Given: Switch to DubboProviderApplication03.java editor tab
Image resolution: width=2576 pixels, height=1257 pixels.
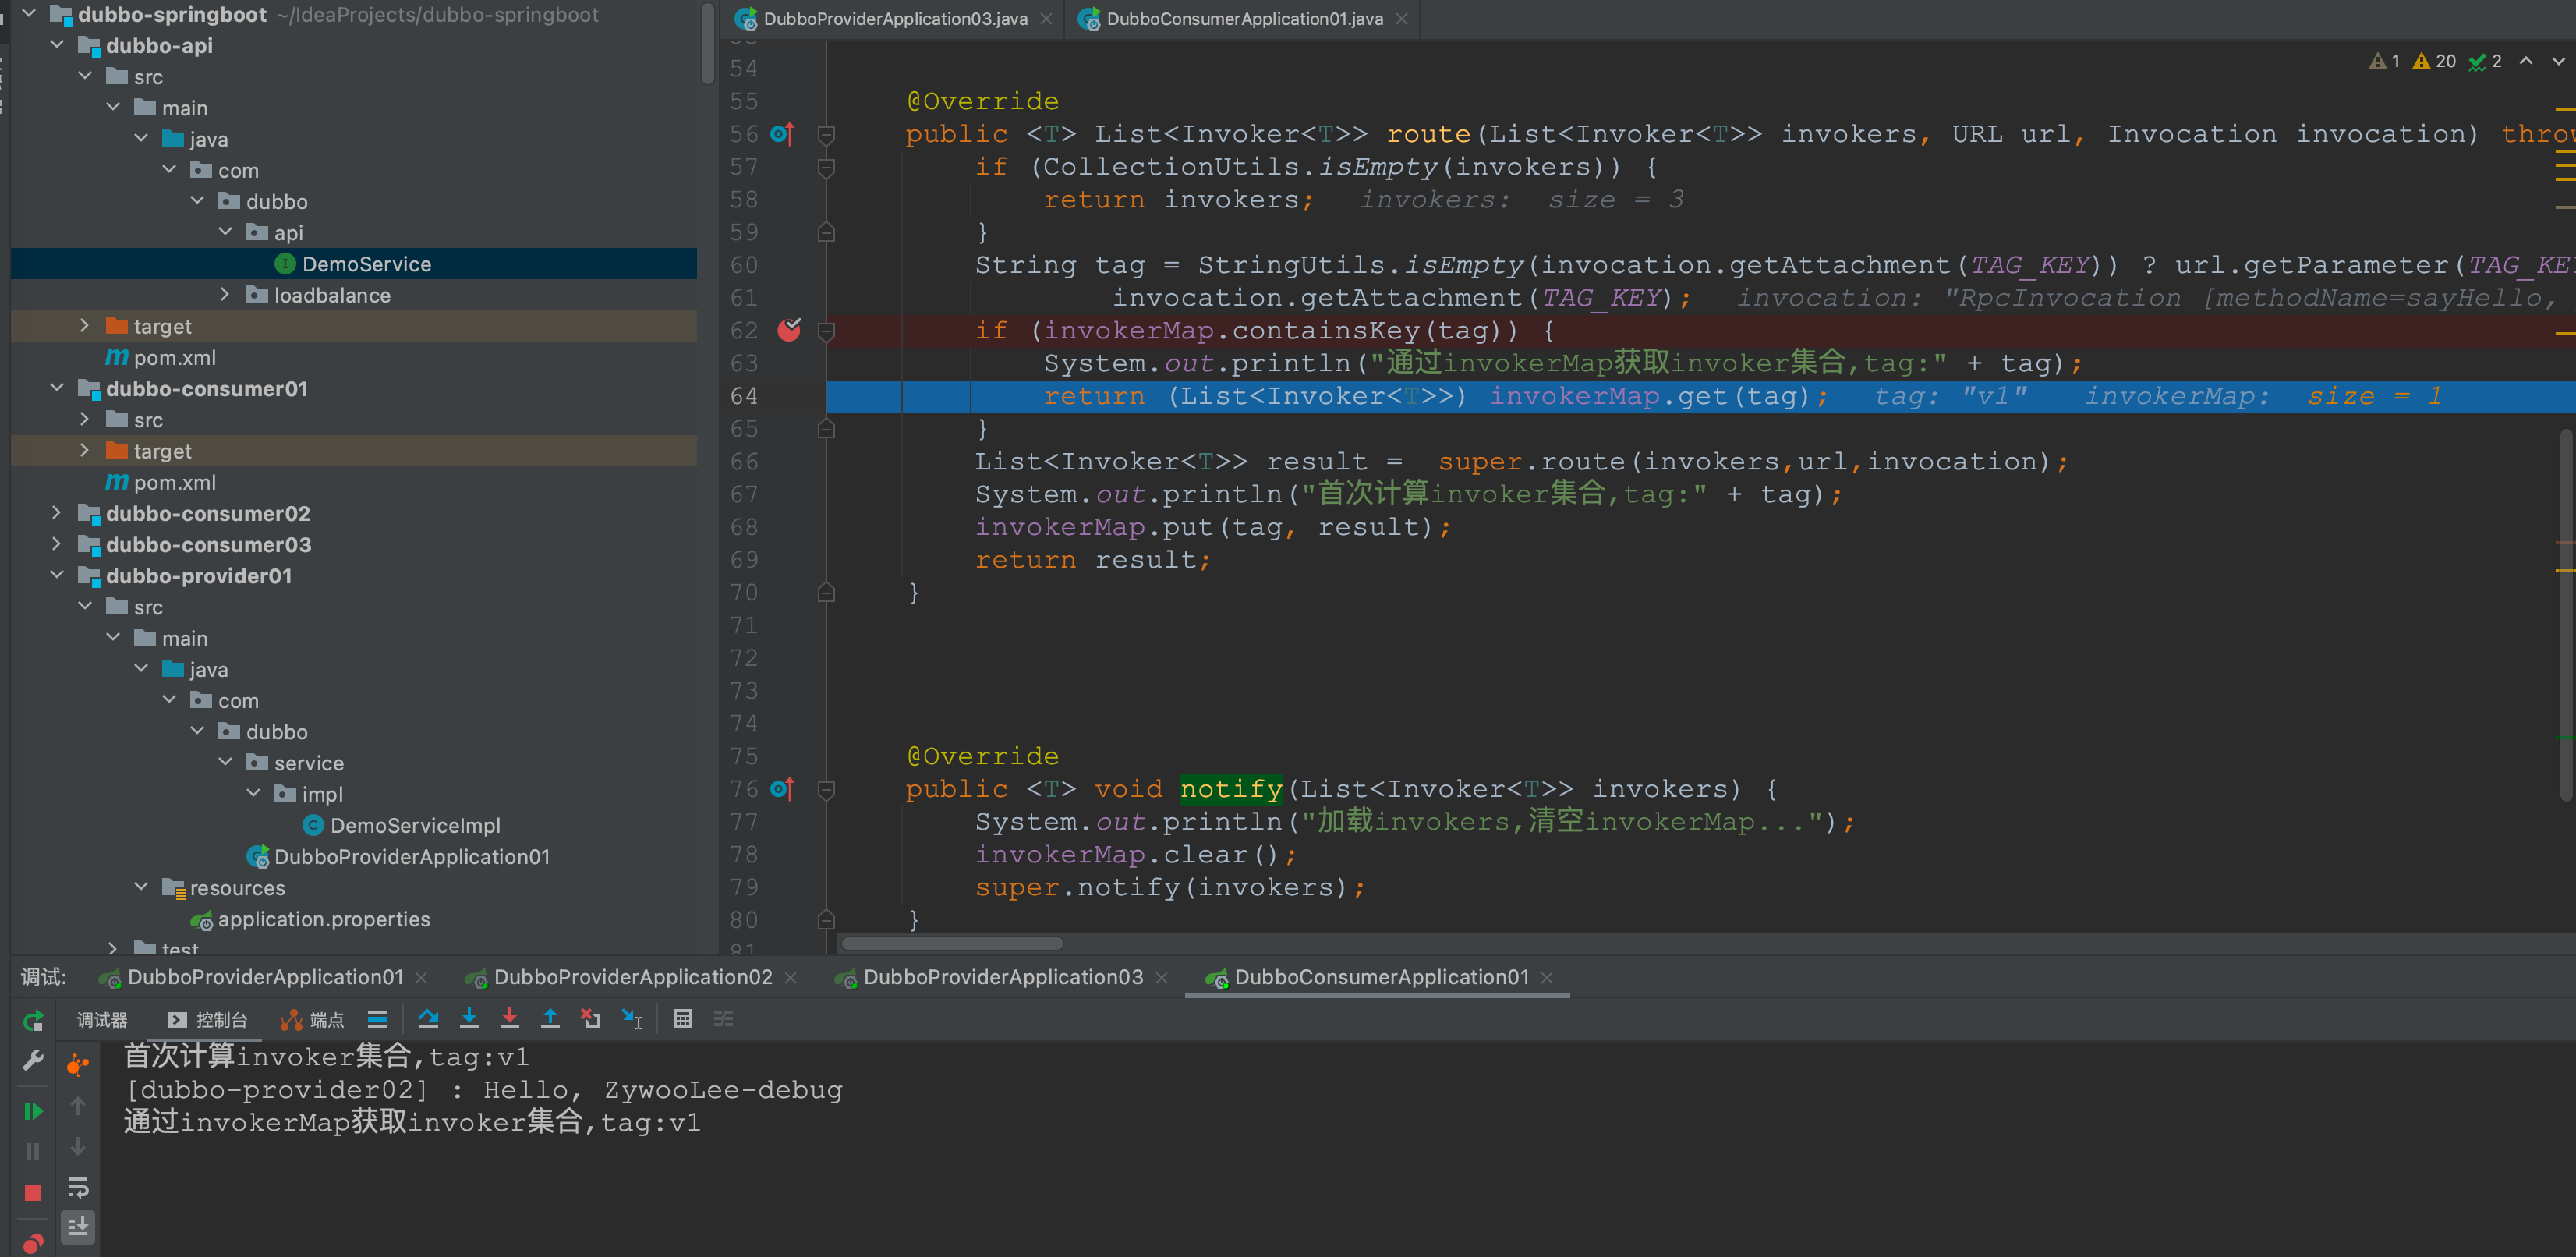Looking at the screenshot, I should coord(894,19).
